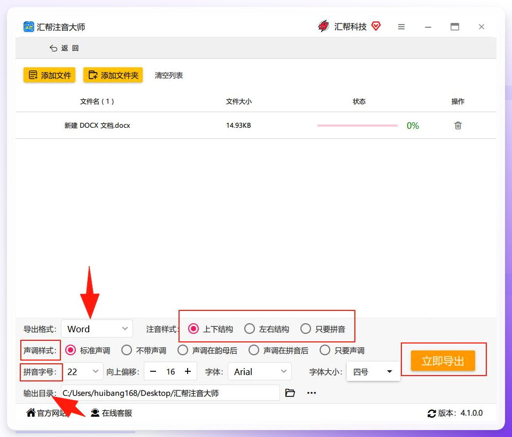Click the version number 4.1.0.0

pyautogui.click(x=471, y=413)
